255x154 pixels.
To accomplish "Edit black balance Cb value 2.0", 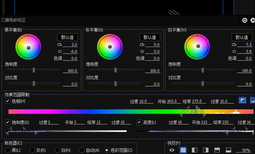I will 70,45.
